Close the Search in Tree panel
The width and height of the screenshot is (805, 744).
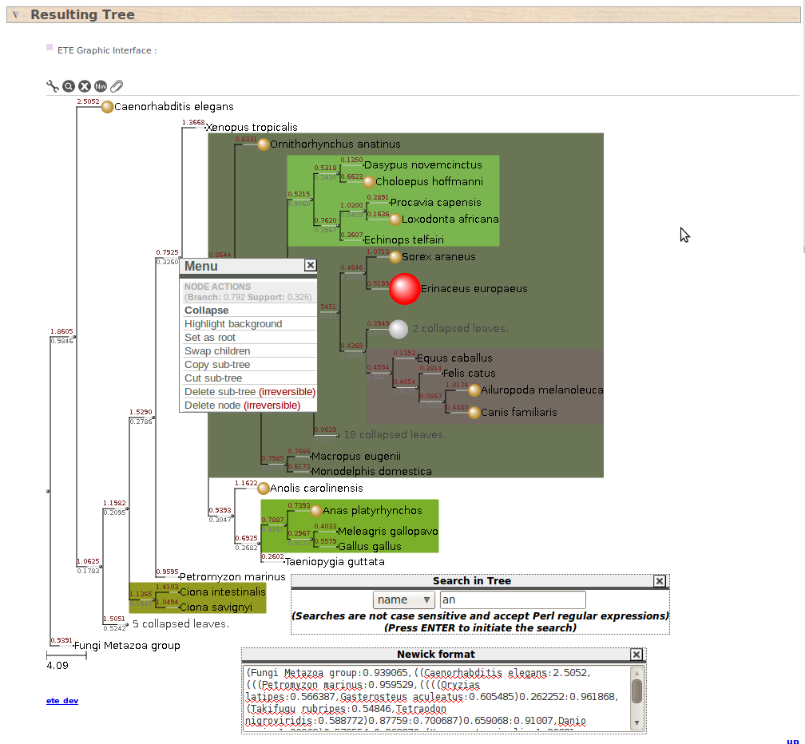[x=660, y=581]
